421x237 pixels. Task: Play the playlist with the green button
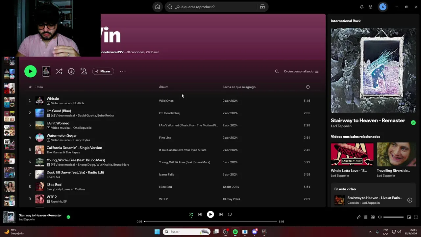point(31,71)
